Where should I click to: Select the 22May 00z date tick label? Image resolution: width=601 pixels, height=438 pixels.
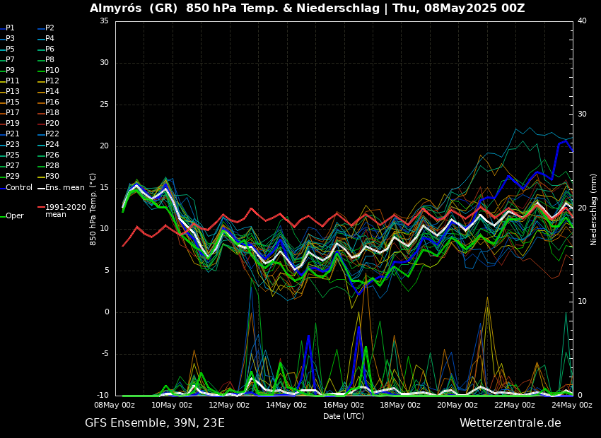(515, 406)
